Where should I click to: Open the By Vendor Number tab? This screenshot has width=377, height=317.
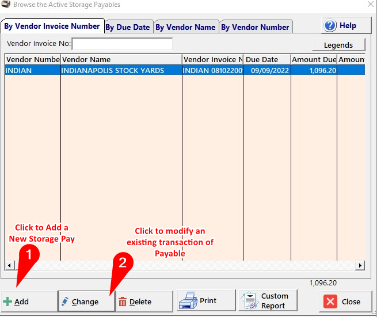(x=255, y=27)
